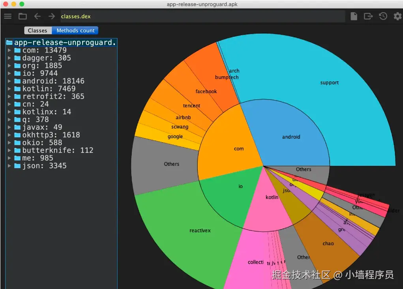The height and width of the screenshot is (289, 403).
Task: Expand the kotlinx: 14 package
Action: coord(9,112)
